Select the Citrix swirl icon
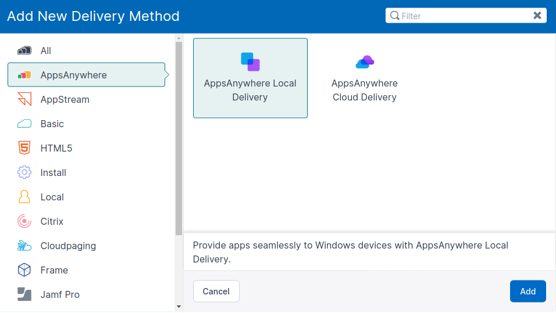The width and height of the screenshot is (556, 313). coord(24,221)
